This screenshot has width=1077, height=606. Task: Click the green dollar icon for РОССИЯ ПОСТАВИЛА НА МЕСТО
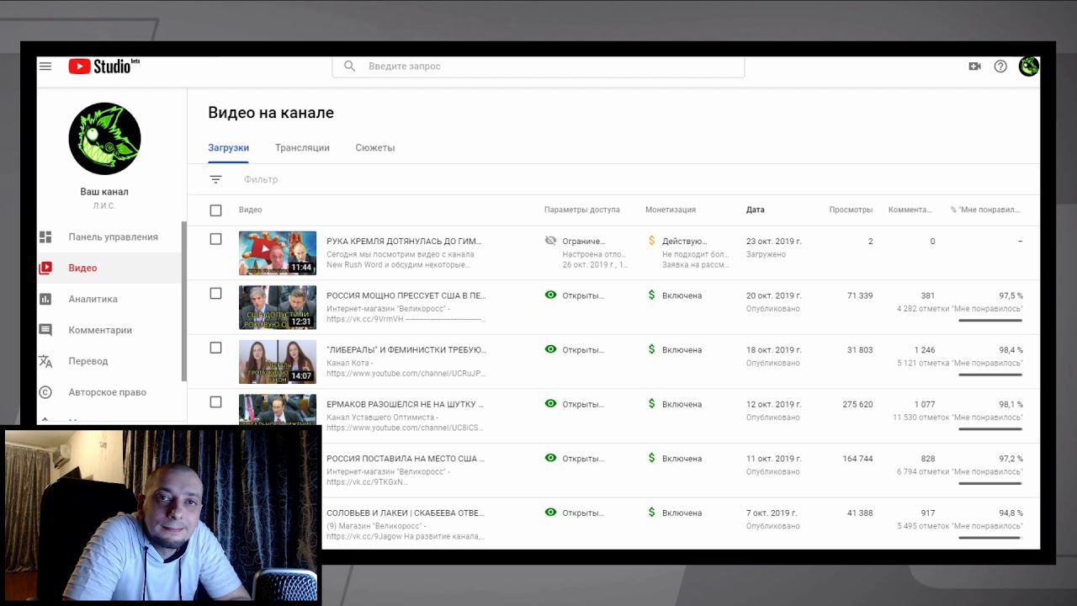click(651, 459)
